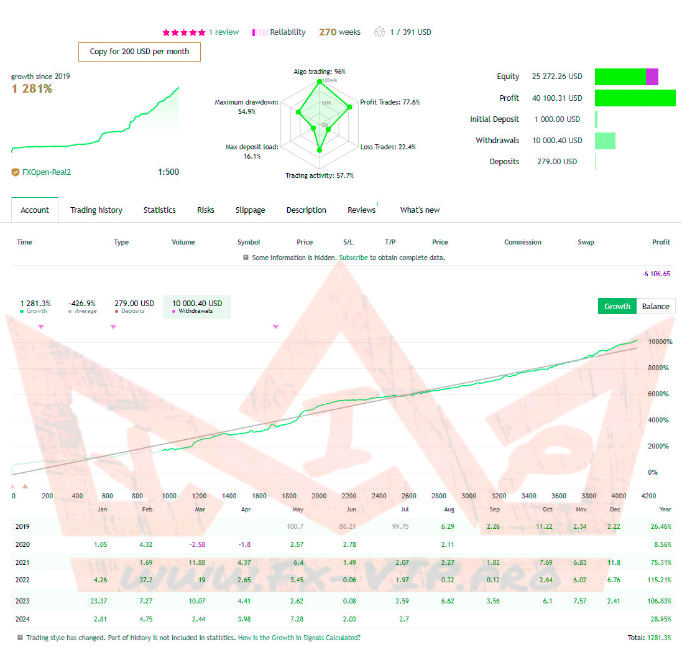Toggle the Average line legend item
Screen dimensions: 682x647
[82, 307]
